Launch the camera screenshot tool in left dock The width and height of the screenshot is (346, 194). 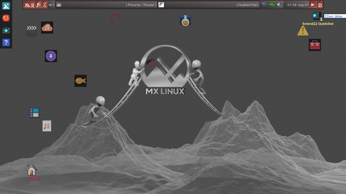(x=6, y=31)
